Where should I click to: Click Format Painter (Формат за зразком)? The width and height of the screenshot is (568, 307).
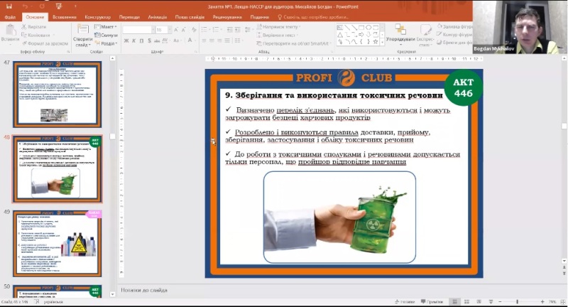[44, 43]
